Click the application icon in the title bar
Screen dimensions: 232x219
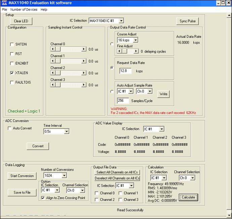tap(4, 3)
